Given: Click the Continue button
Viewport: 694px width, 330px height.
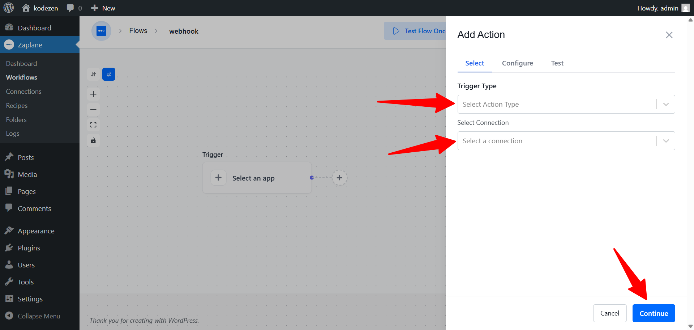Looking at the screenshot, I should (654, 313).
